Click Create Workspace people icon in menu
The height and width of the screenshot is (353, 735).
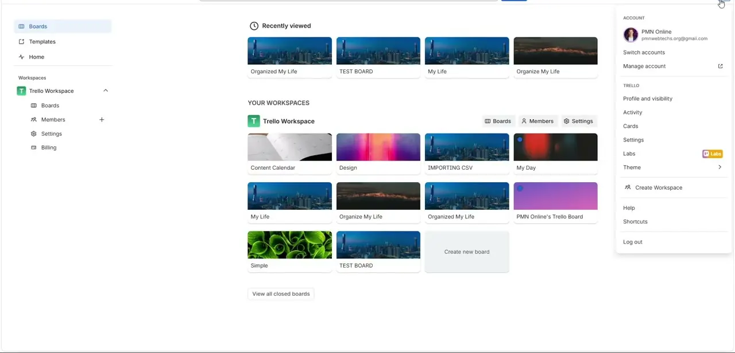[x=628, y=188]
